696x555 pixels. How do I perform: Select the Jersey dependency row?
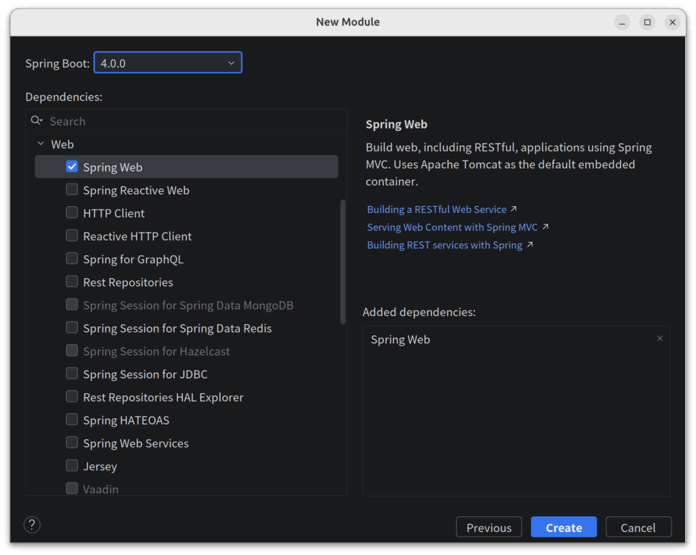100,466
